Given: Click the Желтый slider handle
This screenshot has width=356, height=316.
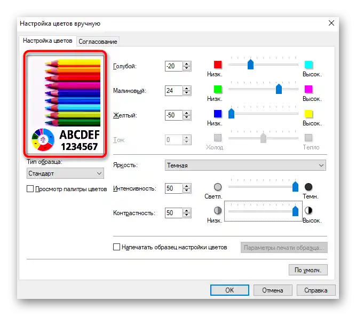Looking at the screenshot, I should pyautogui.click(x=231, y=113).
